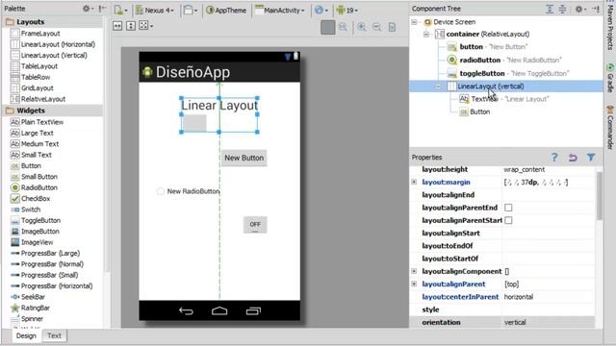Open the locale globe dropdown
Viewport: 616px width, 346px height.
coord(321,11)
